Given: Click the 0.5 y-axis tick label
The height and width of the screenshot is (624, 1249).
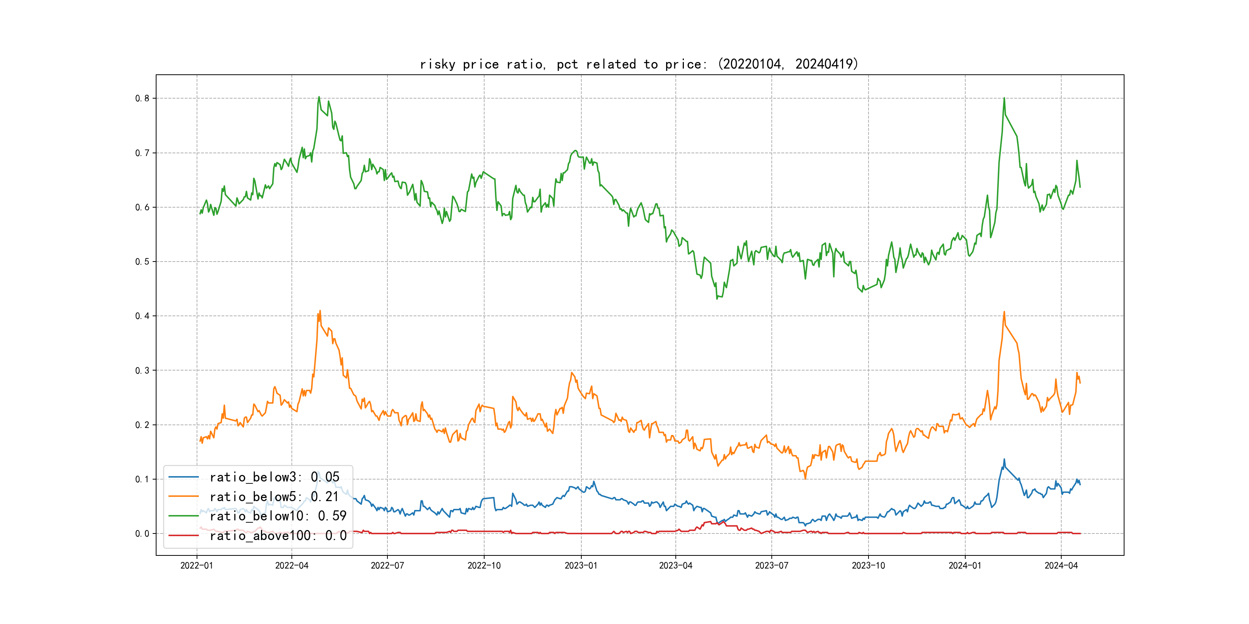Looking at the screenshot, I should pos(142,262).
